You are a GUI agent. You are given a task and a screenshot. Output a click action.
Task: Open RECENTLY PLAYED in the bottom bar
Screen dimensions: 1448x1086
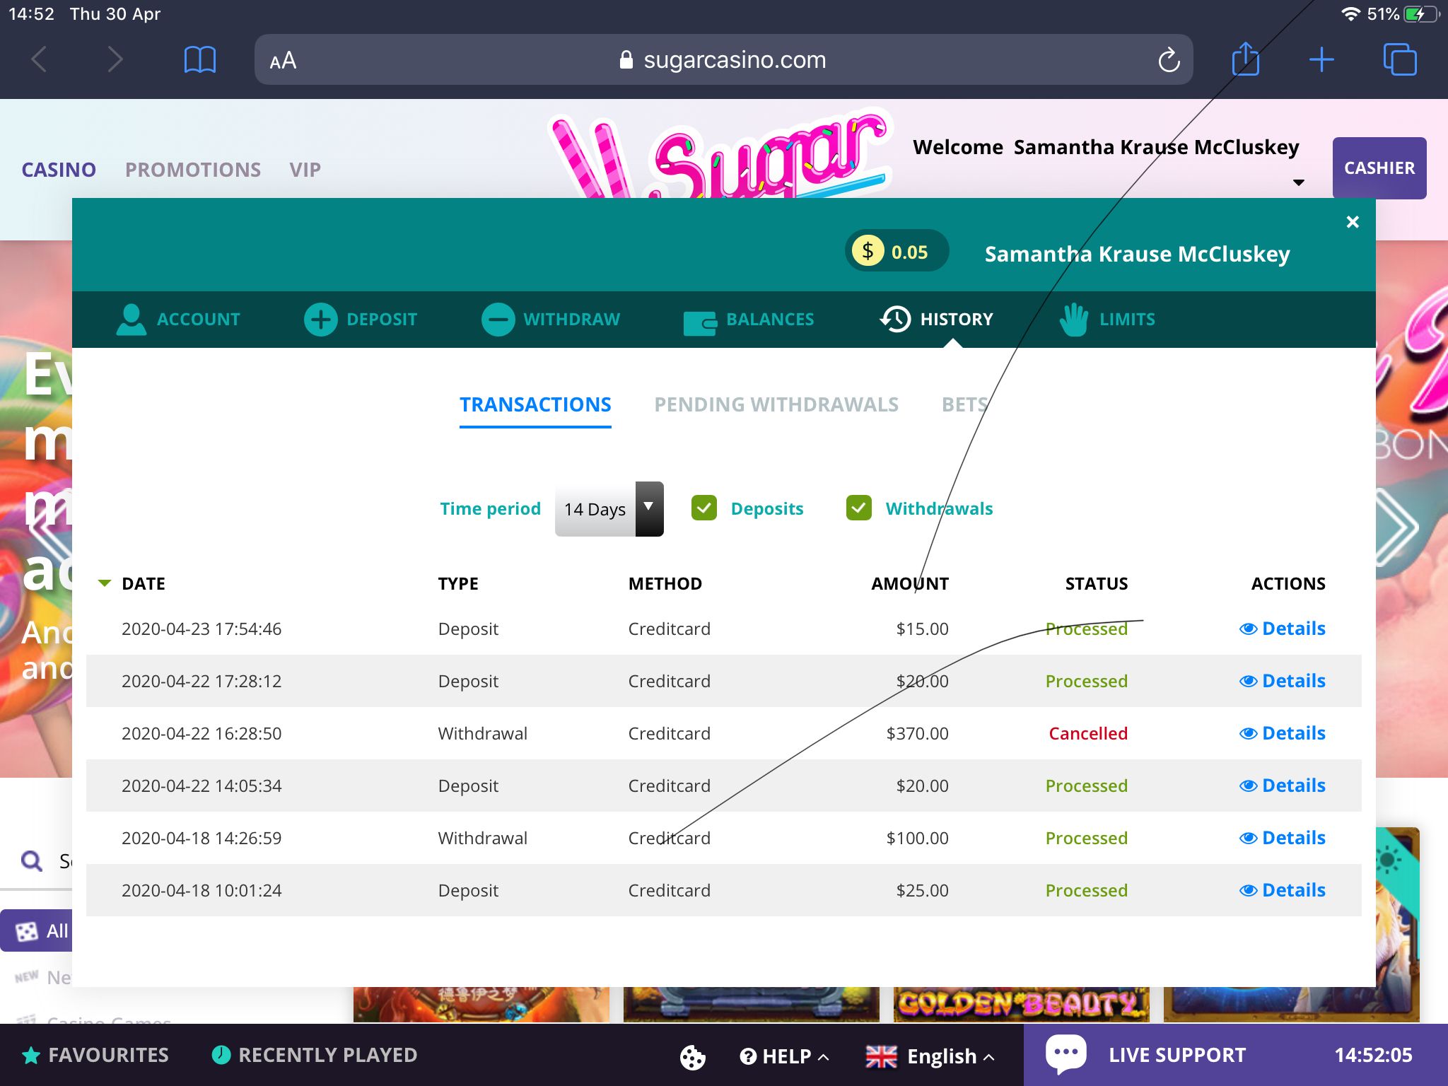(315, 1055)
